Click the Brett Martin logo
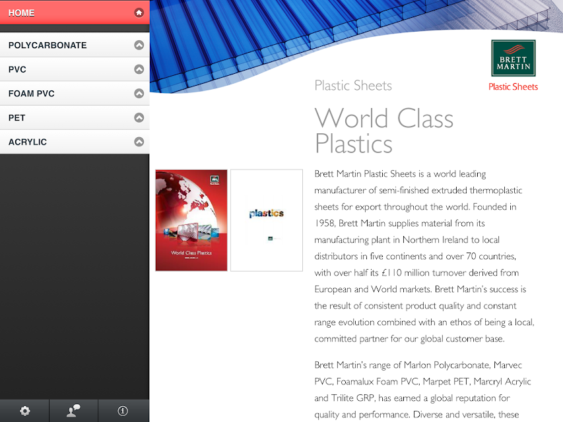The image size is (563, 422). pyautogui.click(x=513, y=58)
